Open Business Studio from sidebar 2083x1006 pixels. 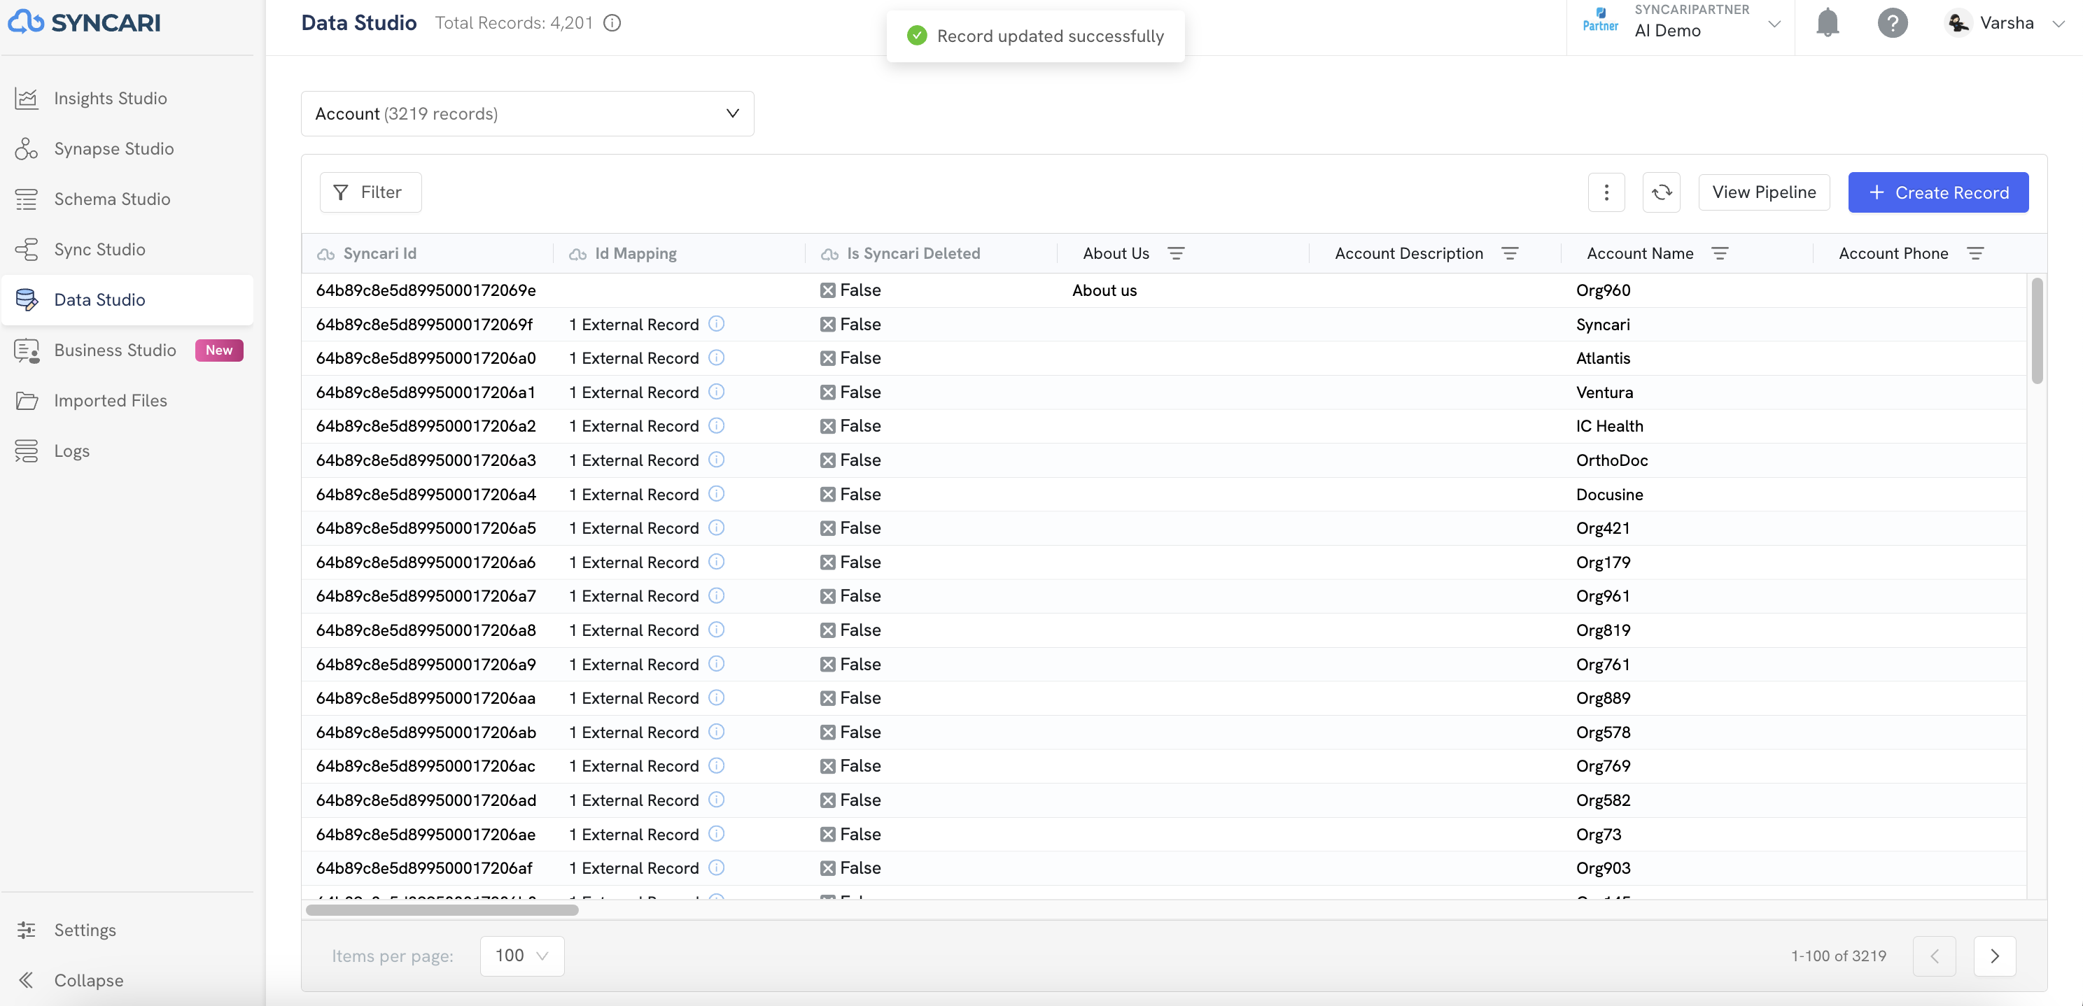pyautogui.click(x=115, y=350)
